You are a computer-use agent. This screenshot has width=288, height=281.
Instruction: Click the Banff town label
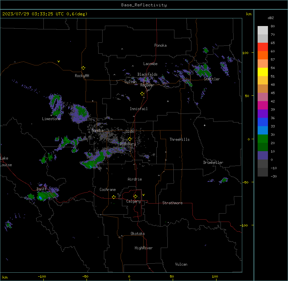41,189
